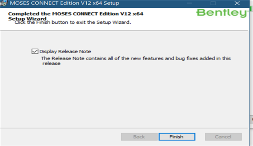The height and width of the screenshot is (146, 253).
Task: Click the empty gray area below the release note text
Action: pos(124,96)
